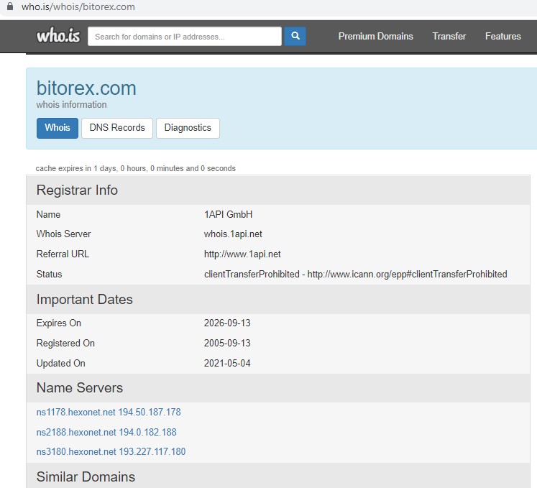Click the whois information subtitle
The image size is (537, 488).
coord(72,105)
